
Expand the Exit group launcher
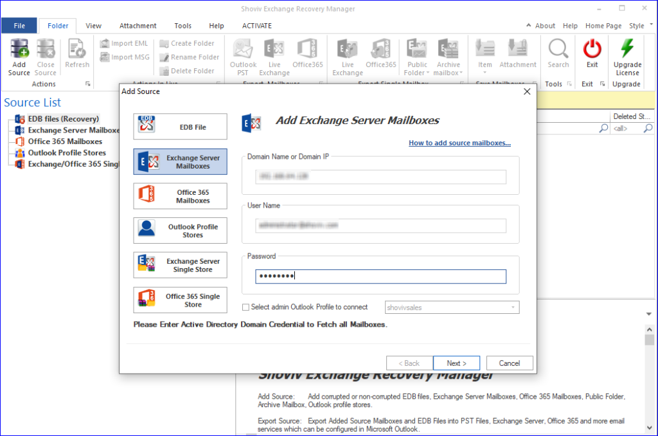tap(603, 84)
